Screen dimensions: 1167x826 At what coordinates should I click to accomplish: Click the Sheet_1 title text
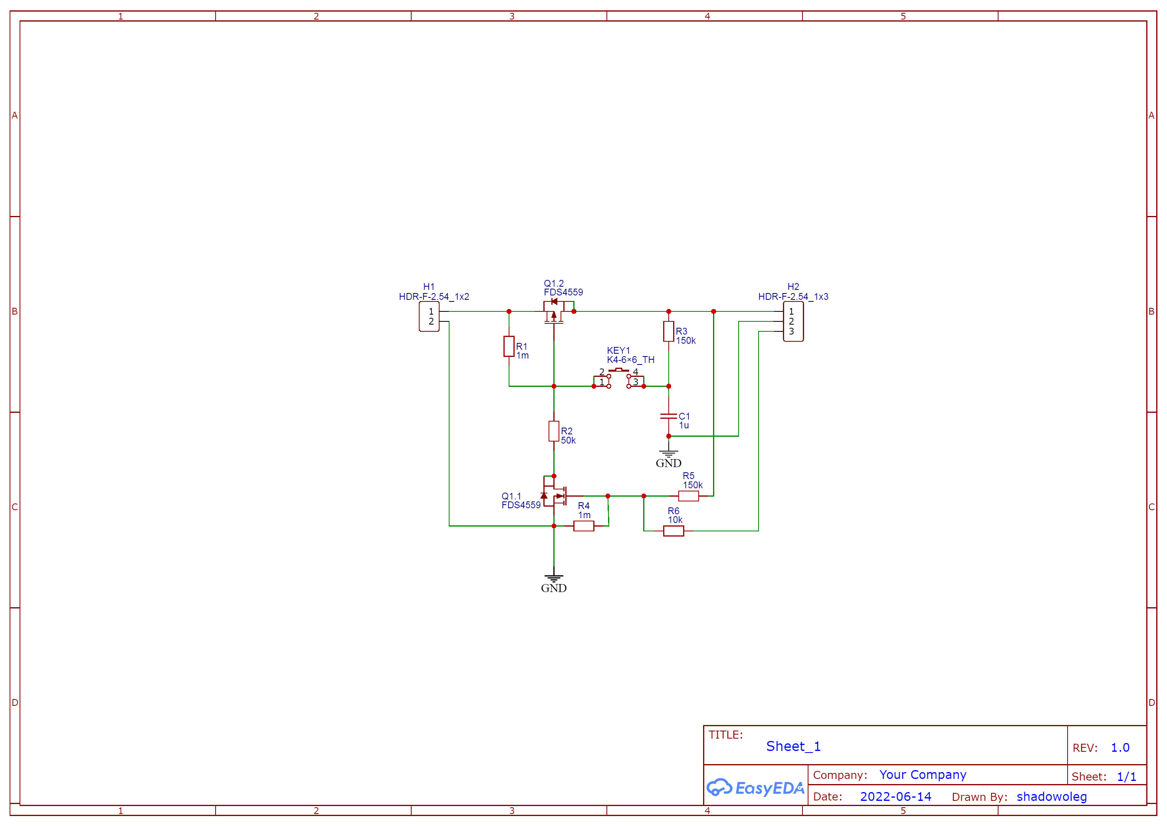click(x=793, y=746)
